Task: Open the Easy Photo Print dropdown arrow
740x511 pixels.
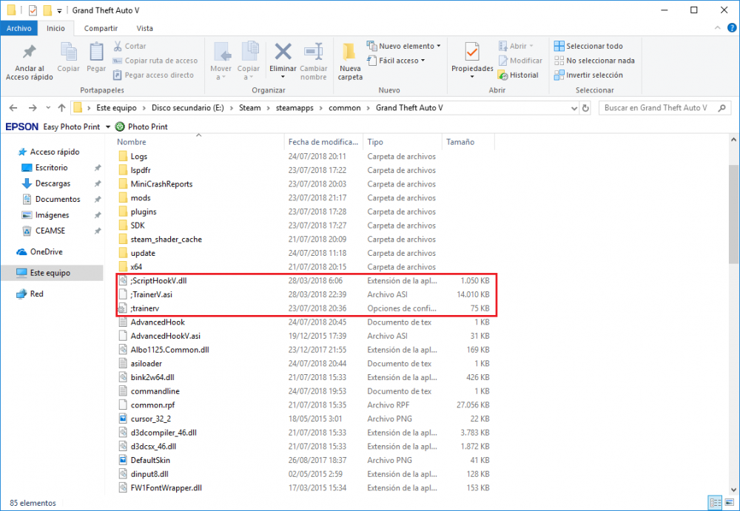Action: (x=107, y=127)
